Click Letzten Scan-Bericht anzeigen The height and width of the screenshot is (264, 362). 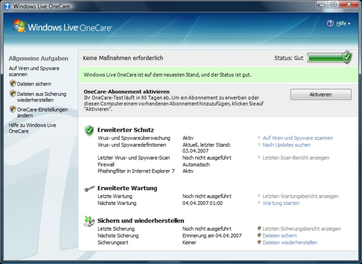click(296, 158)
